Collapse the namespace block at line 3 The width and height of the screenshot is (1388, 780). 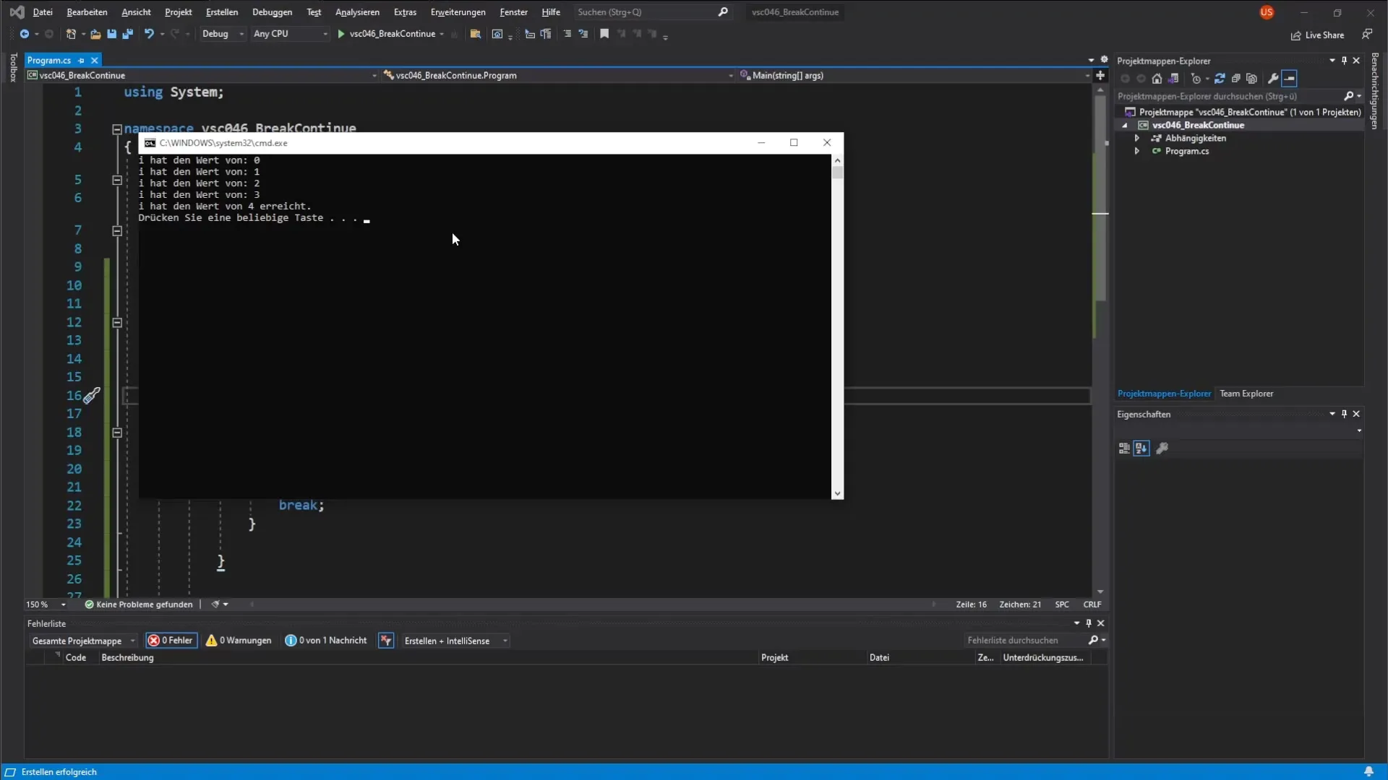pyautogui.click(x=117, y=129)
